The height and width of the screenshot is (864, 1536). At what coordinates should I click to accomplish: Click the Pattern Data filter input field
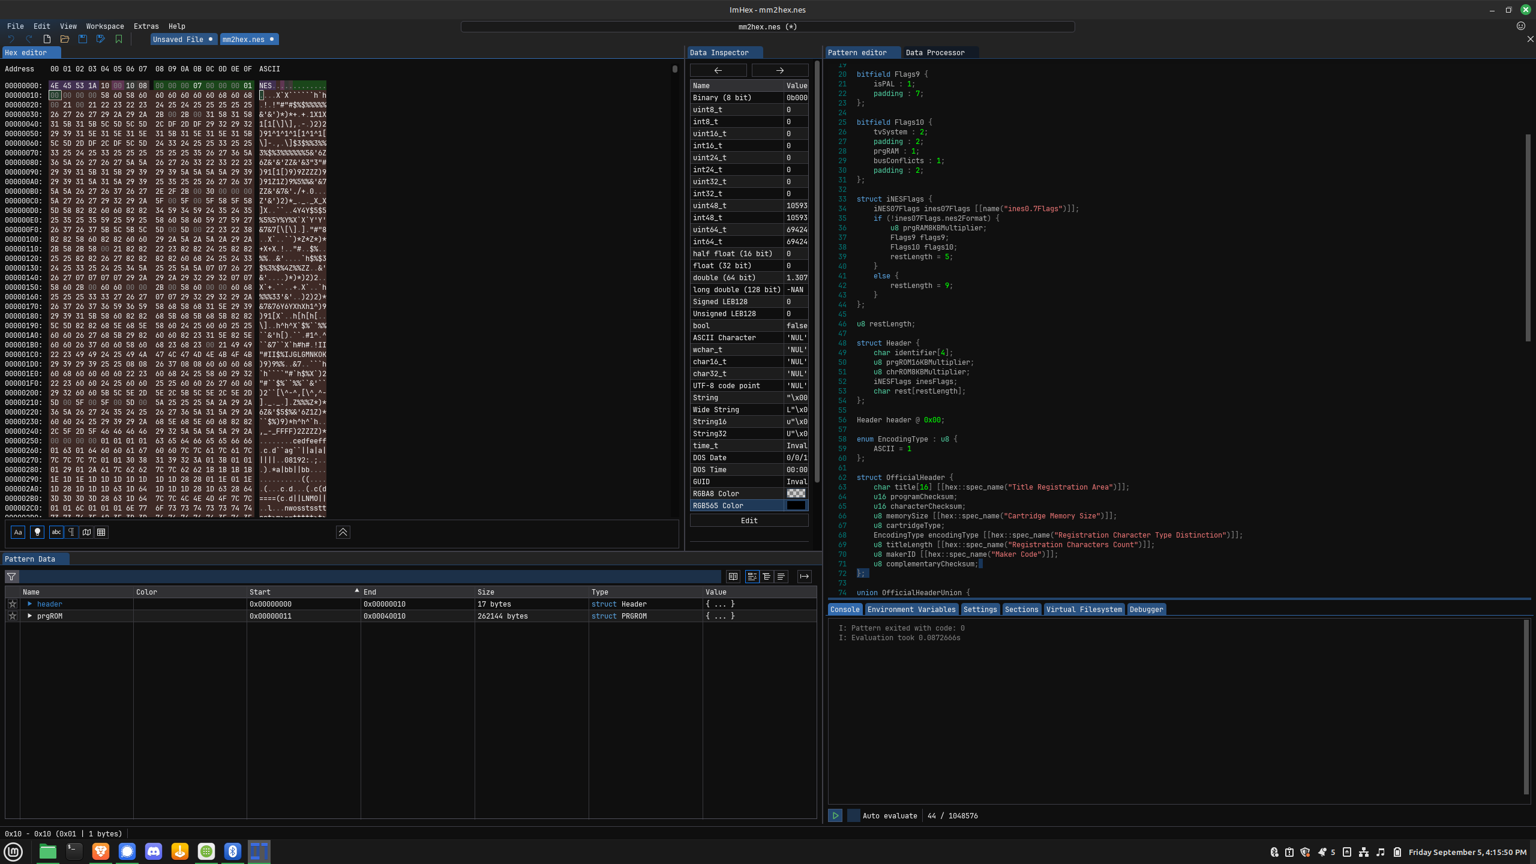pos(370,577)
